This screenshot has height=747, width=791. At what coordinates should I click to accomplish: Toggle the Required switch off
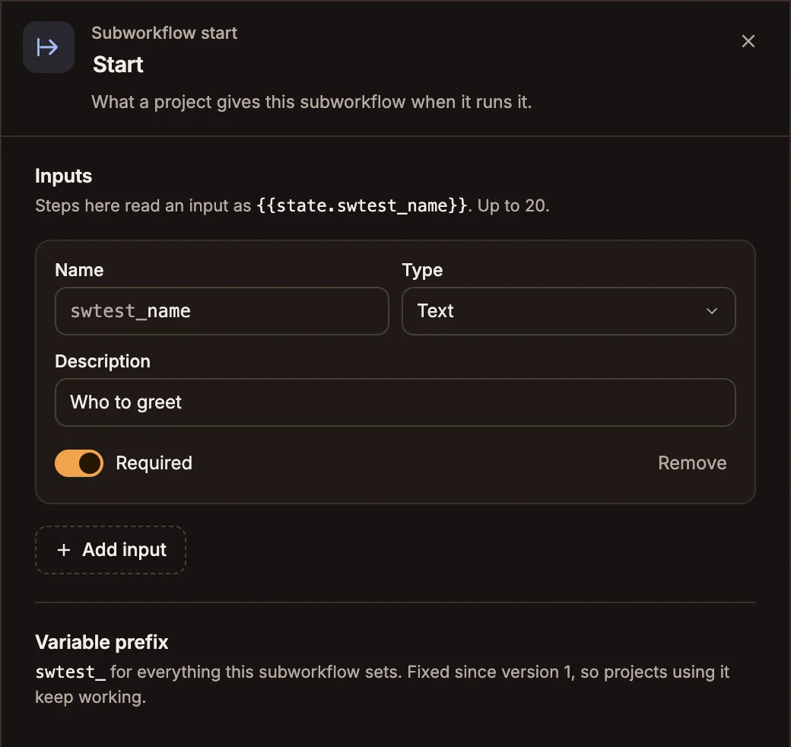click(79, 463)
